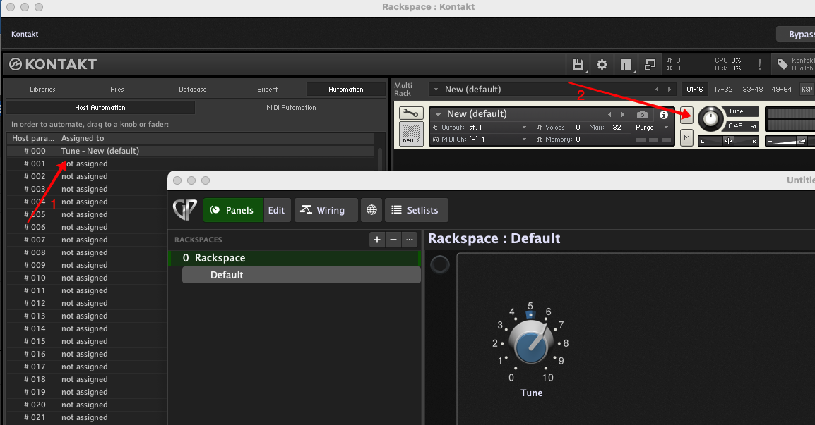The height and width of the screenshot is (425, 815).
Task: Open Kontakt options gear icon
Action: 602,64
